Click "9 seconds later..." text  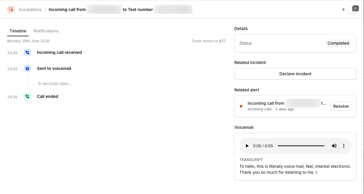(x=55, y=84)
